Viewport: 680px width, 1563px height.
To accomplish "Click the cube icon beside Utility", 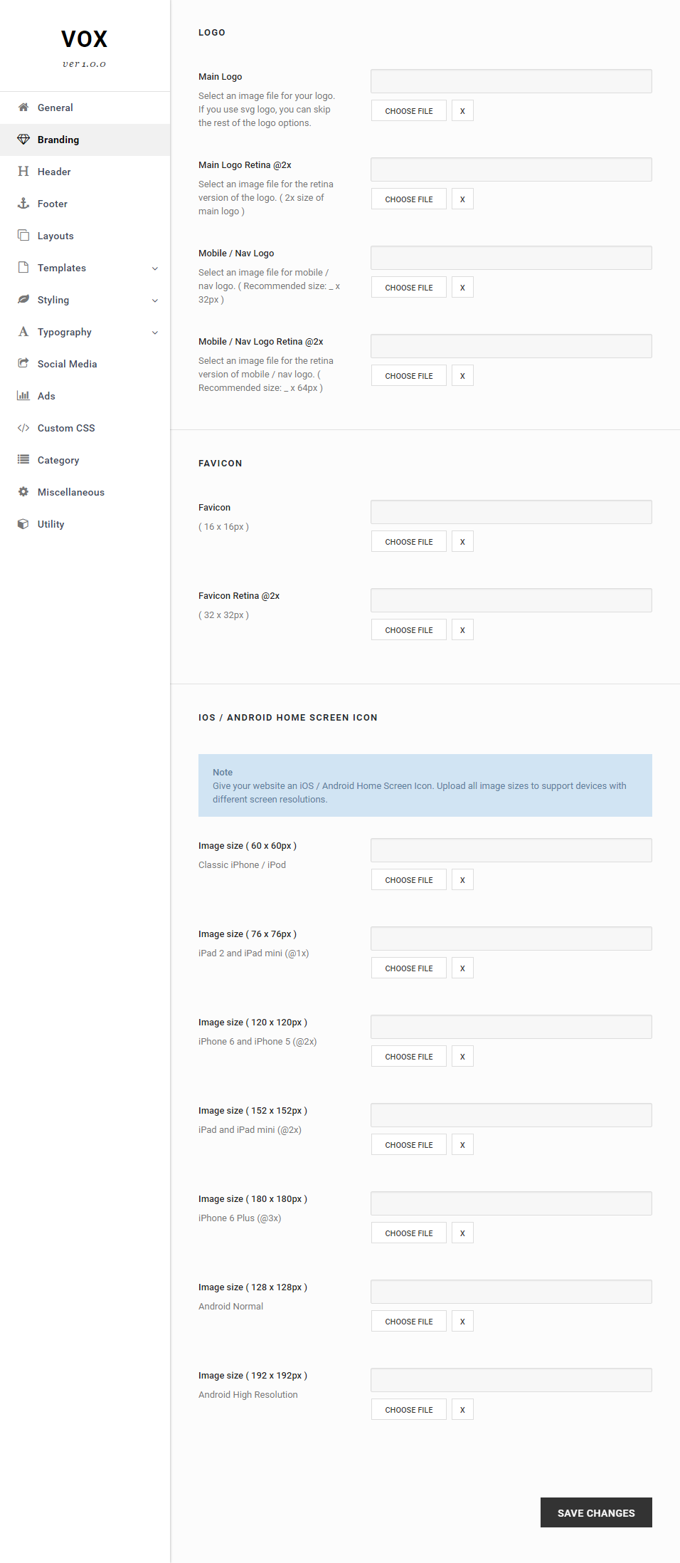I will 23,524.
